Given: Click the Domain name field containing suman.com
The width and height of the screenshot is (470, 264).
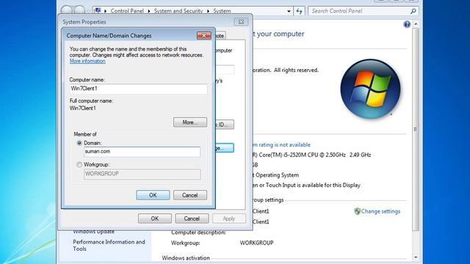Looking at the screenshot, I should pos(142,152).
